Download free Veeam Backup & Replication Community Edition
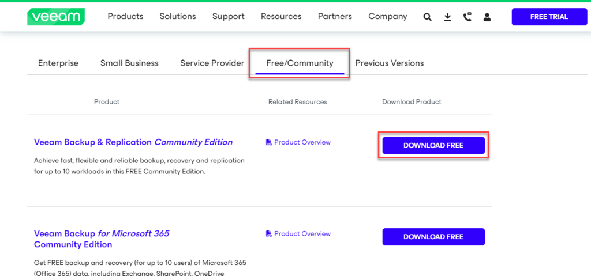The width and height of the screenshot is (591, 276). [433, 145]
